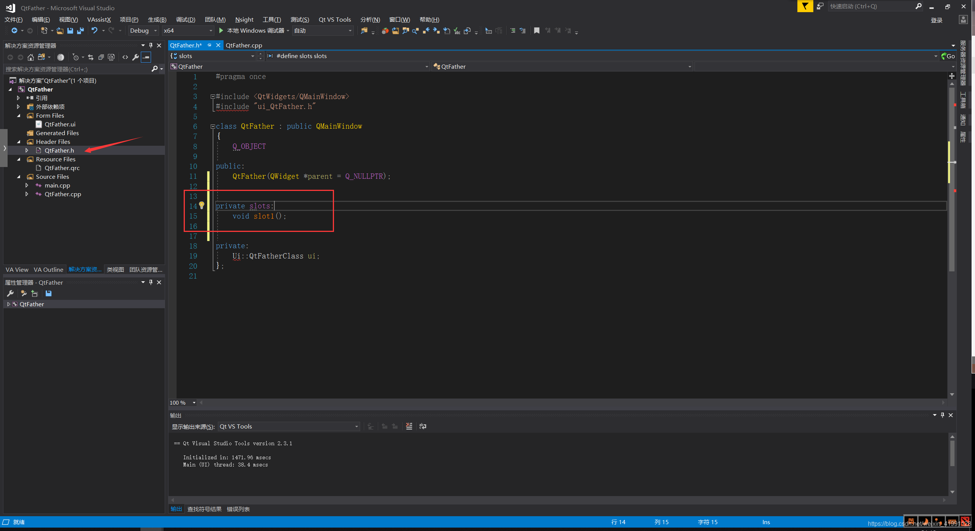This screenshot has width=975, height=531.
Task: Collapse the Header Files folder
Action: tap(19, 142)
